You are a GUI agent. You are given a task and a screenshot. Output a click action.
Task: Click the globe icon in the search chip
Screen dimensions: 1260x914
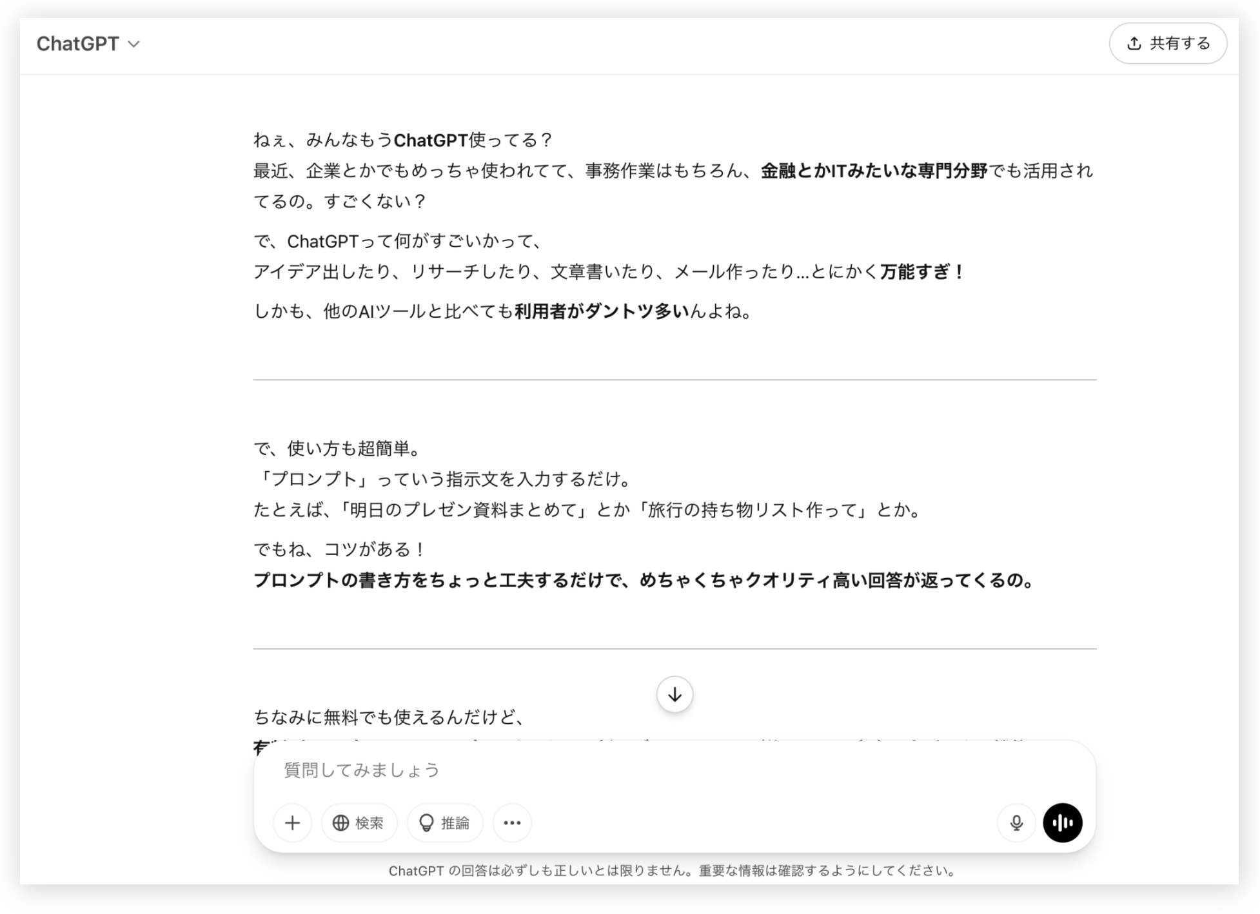click(340, 822)
